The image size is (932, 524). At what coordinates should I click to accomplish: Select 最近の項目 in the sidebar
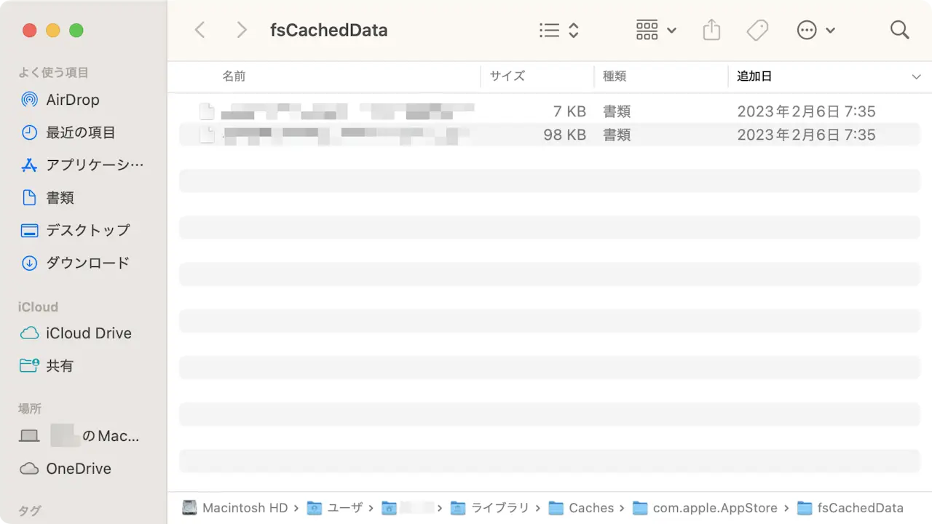pyautogui.click(x=80, y=132)
